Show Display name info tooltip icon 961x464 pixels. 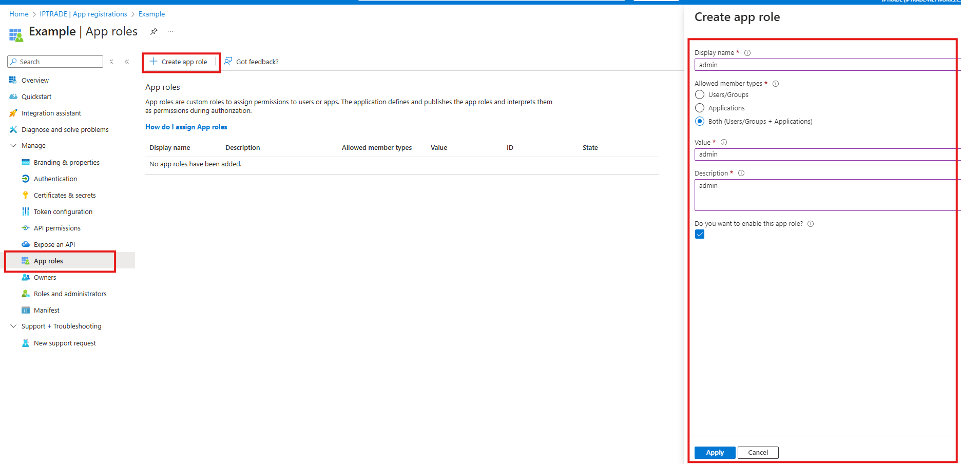[x=747, y=53]
